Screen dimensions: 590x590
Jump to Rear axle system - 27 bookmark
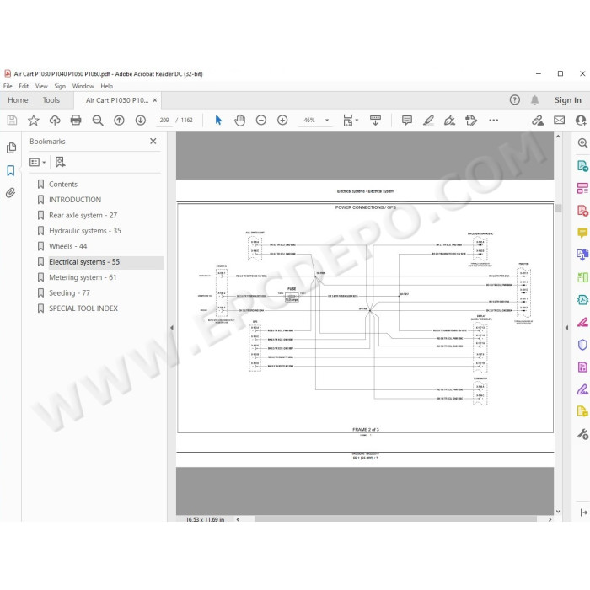(83, 215)
